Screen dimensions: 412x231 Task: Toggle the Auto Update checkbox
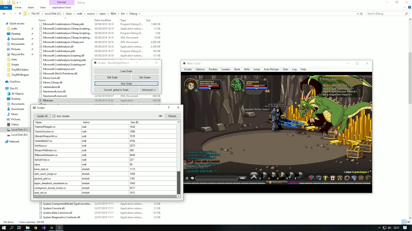click(54, 116)
